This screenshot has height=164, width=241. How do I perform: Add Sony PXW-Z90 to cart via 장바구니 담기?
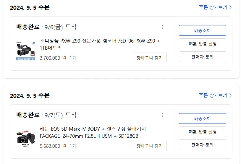(x=150, y=58)
